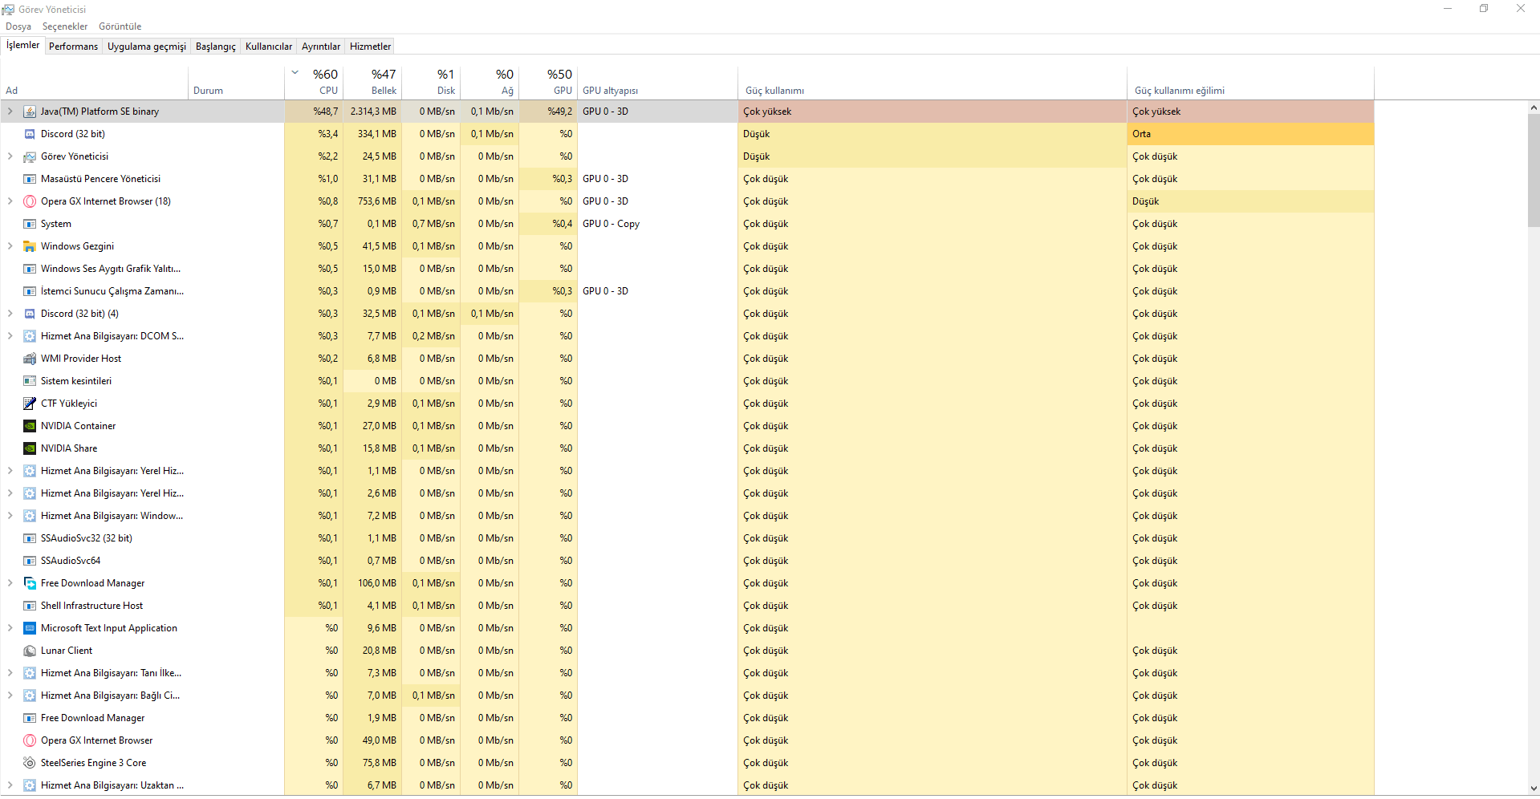1540x799 pixels.
Task: Click the Opera GX Internet Browser 49,0 MB icon
Action: (30, 740)
